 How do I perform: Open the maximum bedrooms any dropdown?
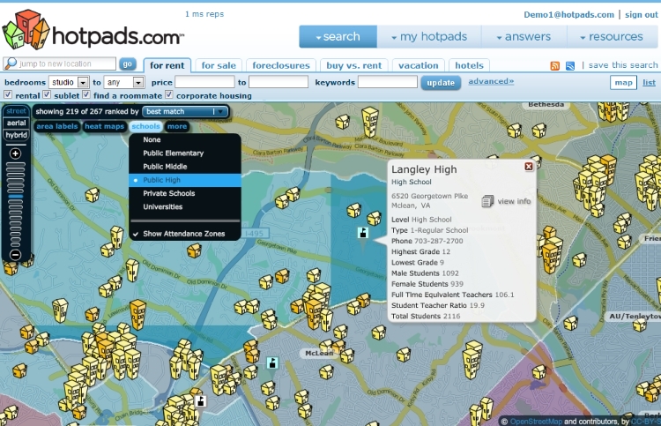(125, 82)
